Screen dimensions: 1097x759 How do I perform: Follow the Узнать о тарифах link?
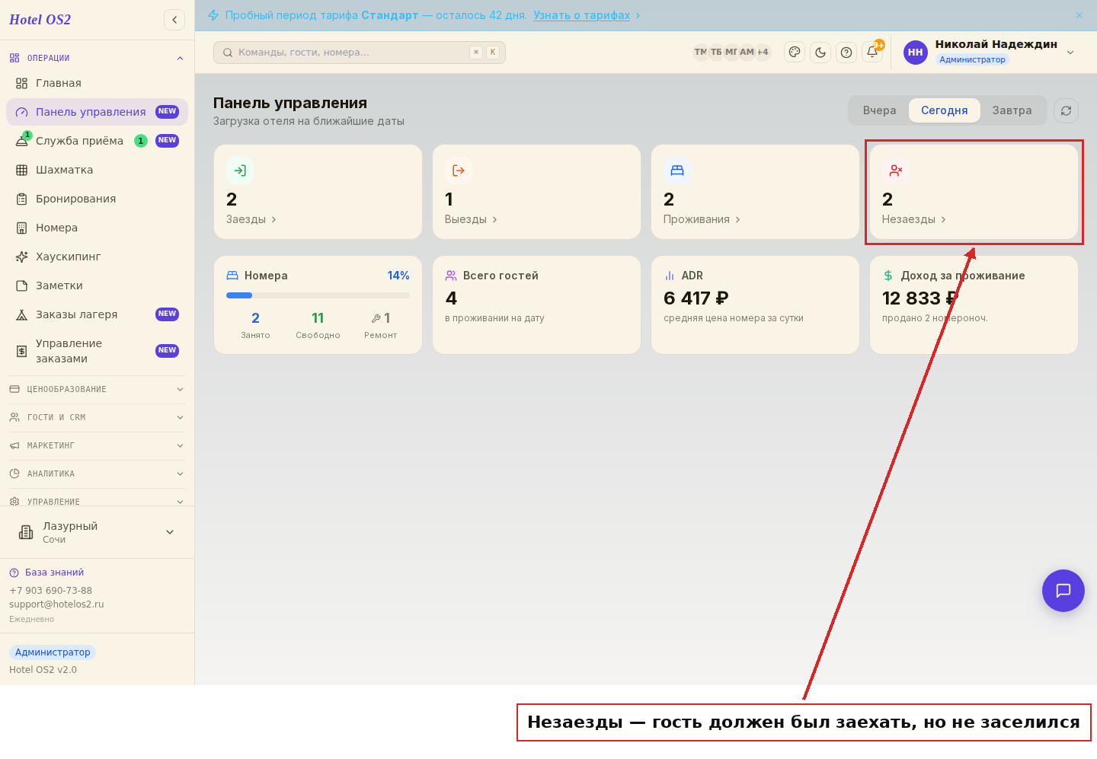click(x=582, y=15)
